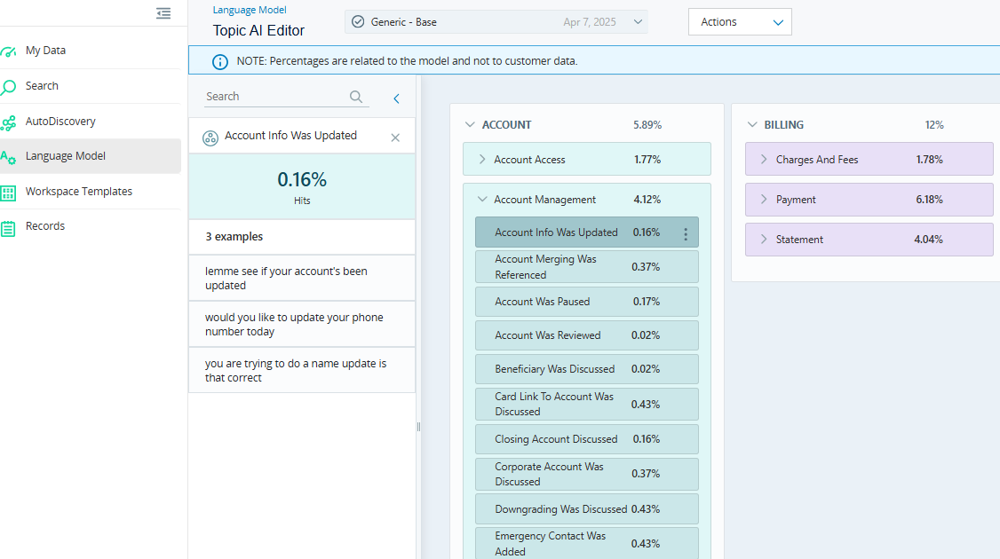Click the search magnifier in topic panel
This screenshot has height=559, width=1000.
tap(356, 97)
